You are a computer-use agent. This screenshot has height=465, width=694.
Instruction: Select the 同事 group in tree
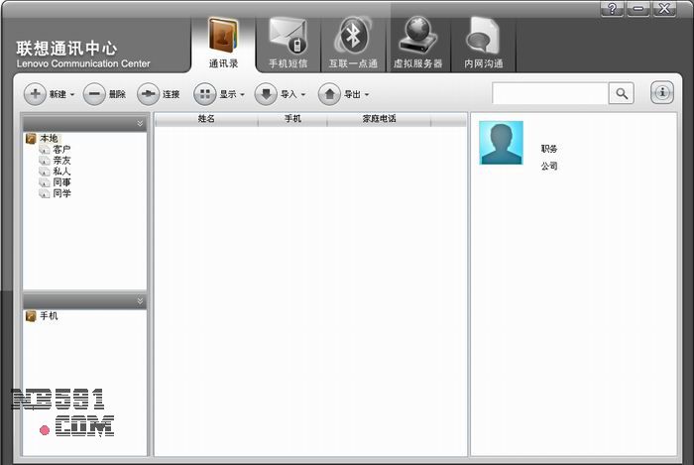point(61,182)
